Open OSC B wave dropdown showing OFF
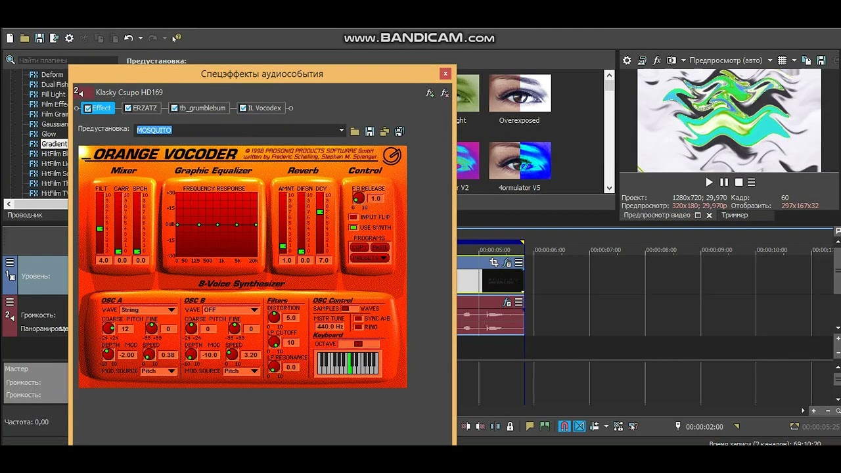The image size is (841, 473). coord(231,310)
